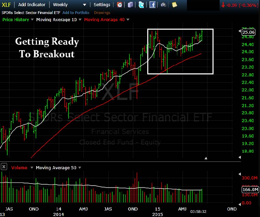
Task: Click the 166.0M volume value tag
Action: [x=250, y=189]
